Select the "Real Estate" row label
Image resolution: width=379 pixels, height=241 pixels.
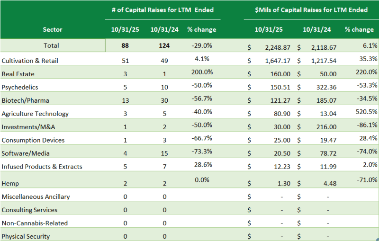tap(18, 74)
